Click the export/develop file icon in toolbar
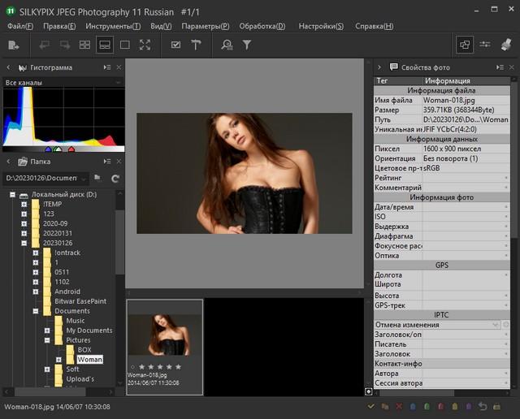 point(14,45)
